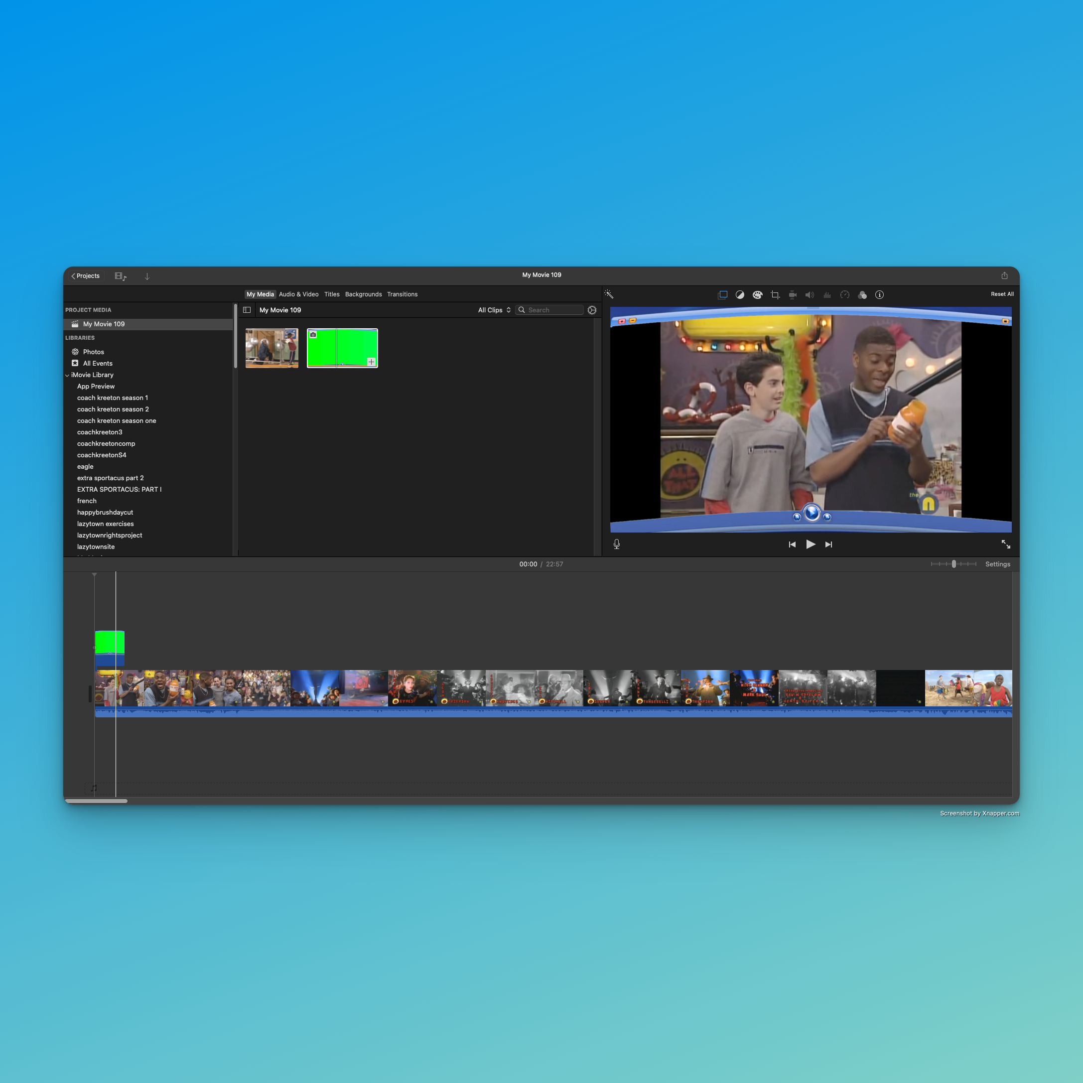Switch to the Titles tab

pos(332,294)
